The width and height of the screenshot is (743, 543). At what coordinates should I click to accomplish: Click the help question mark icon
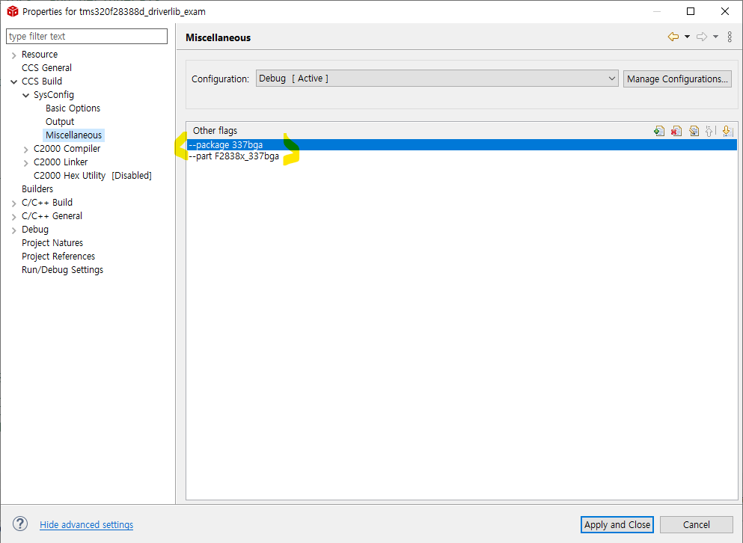click(x=19, y=524)
